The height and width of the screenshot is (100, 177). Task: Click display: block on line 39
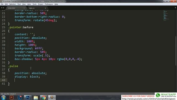pyautogui.click(x=27, y=77)
